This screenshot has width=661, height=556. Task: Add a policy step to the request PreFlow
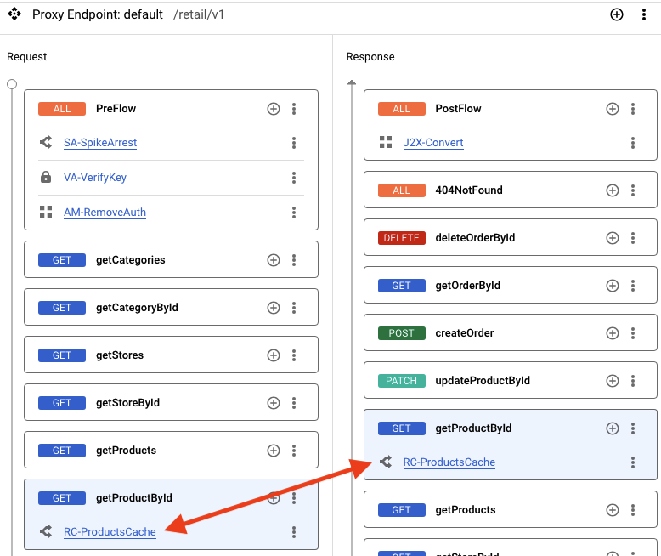click(x=274, y=109)
